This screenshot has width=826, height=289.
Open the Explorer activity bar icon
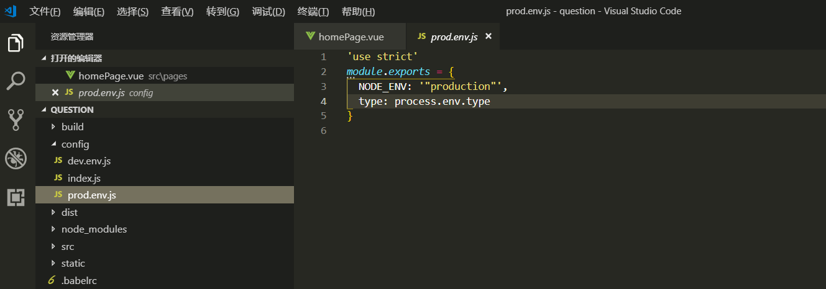click(16, 43)
